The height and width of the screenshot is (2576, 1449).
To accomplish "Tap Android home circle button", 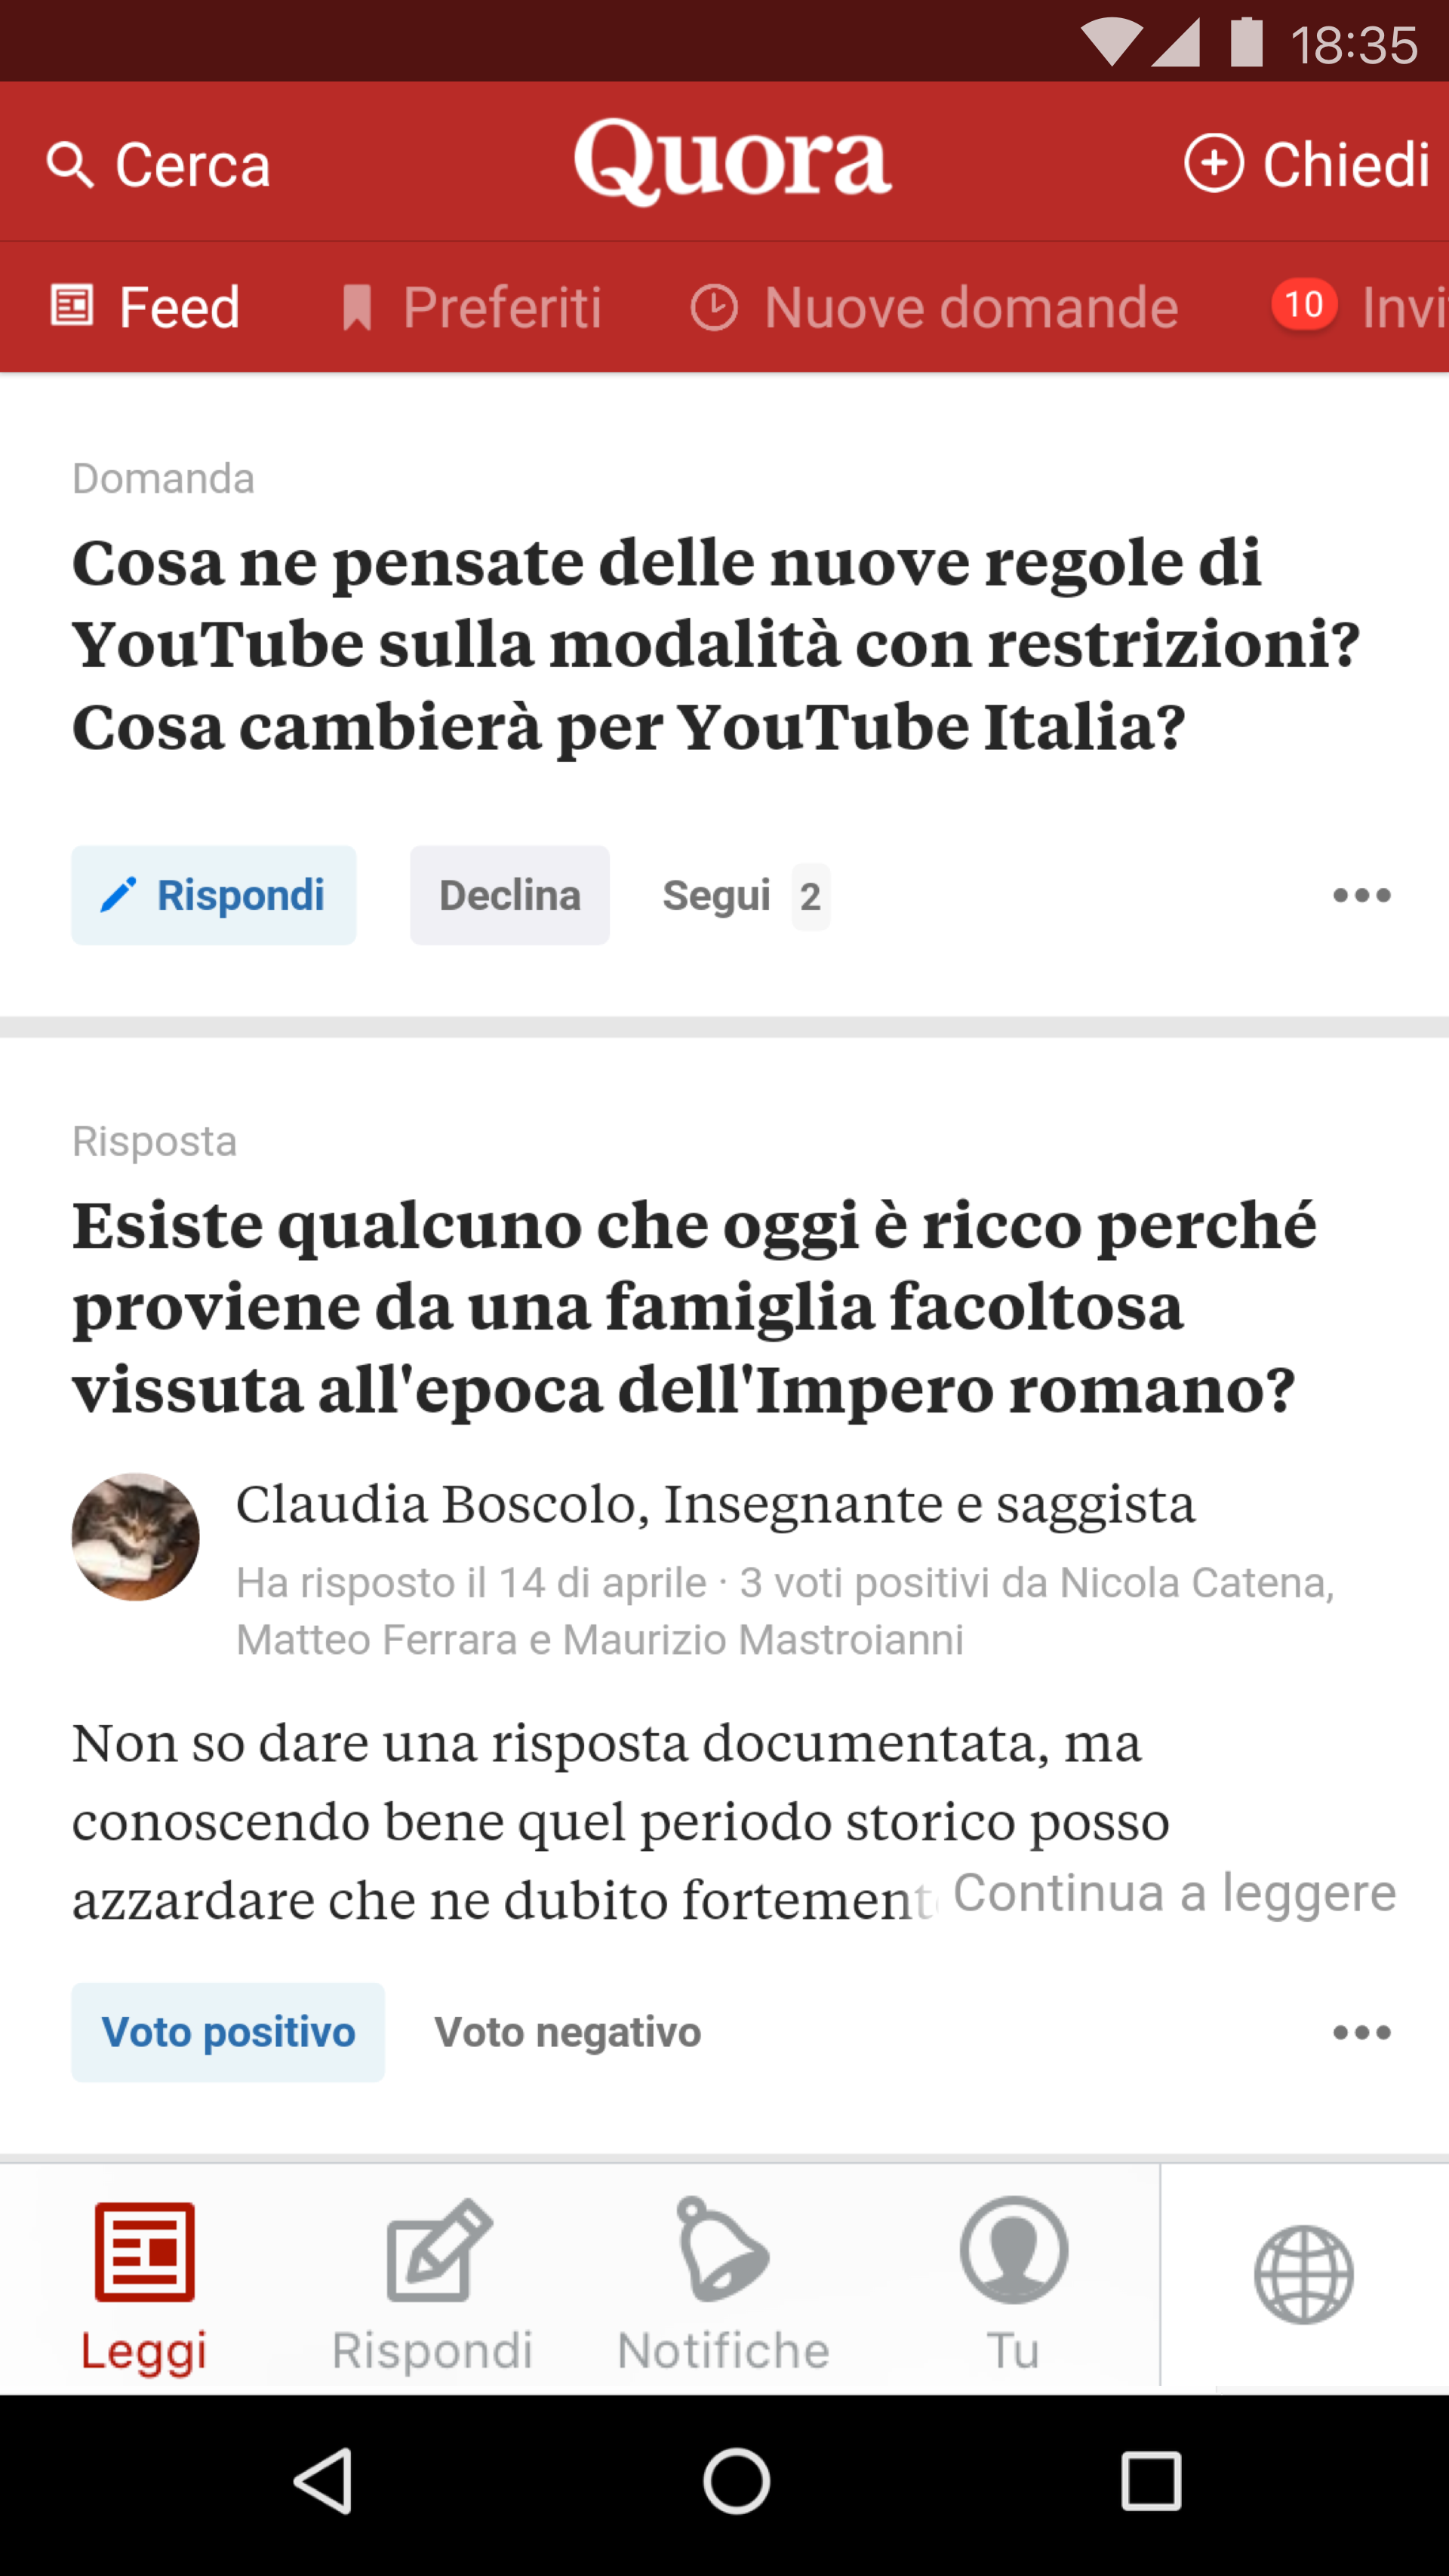I will (x=736, y=2481).
